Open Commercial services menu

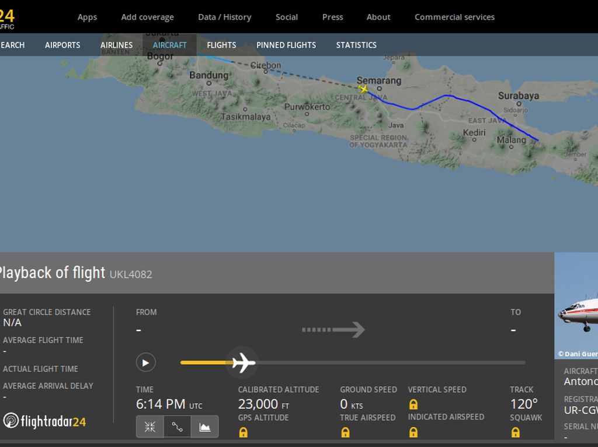454,17
